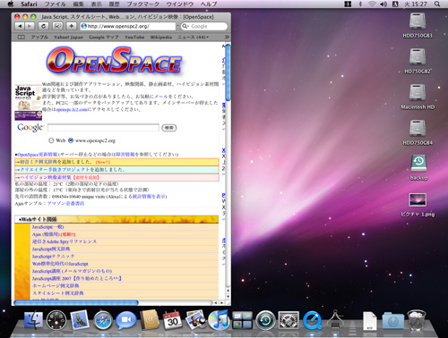Click the Wikipedia bookmark
Viewport: 448px width, 338px height.
point(161,38)
